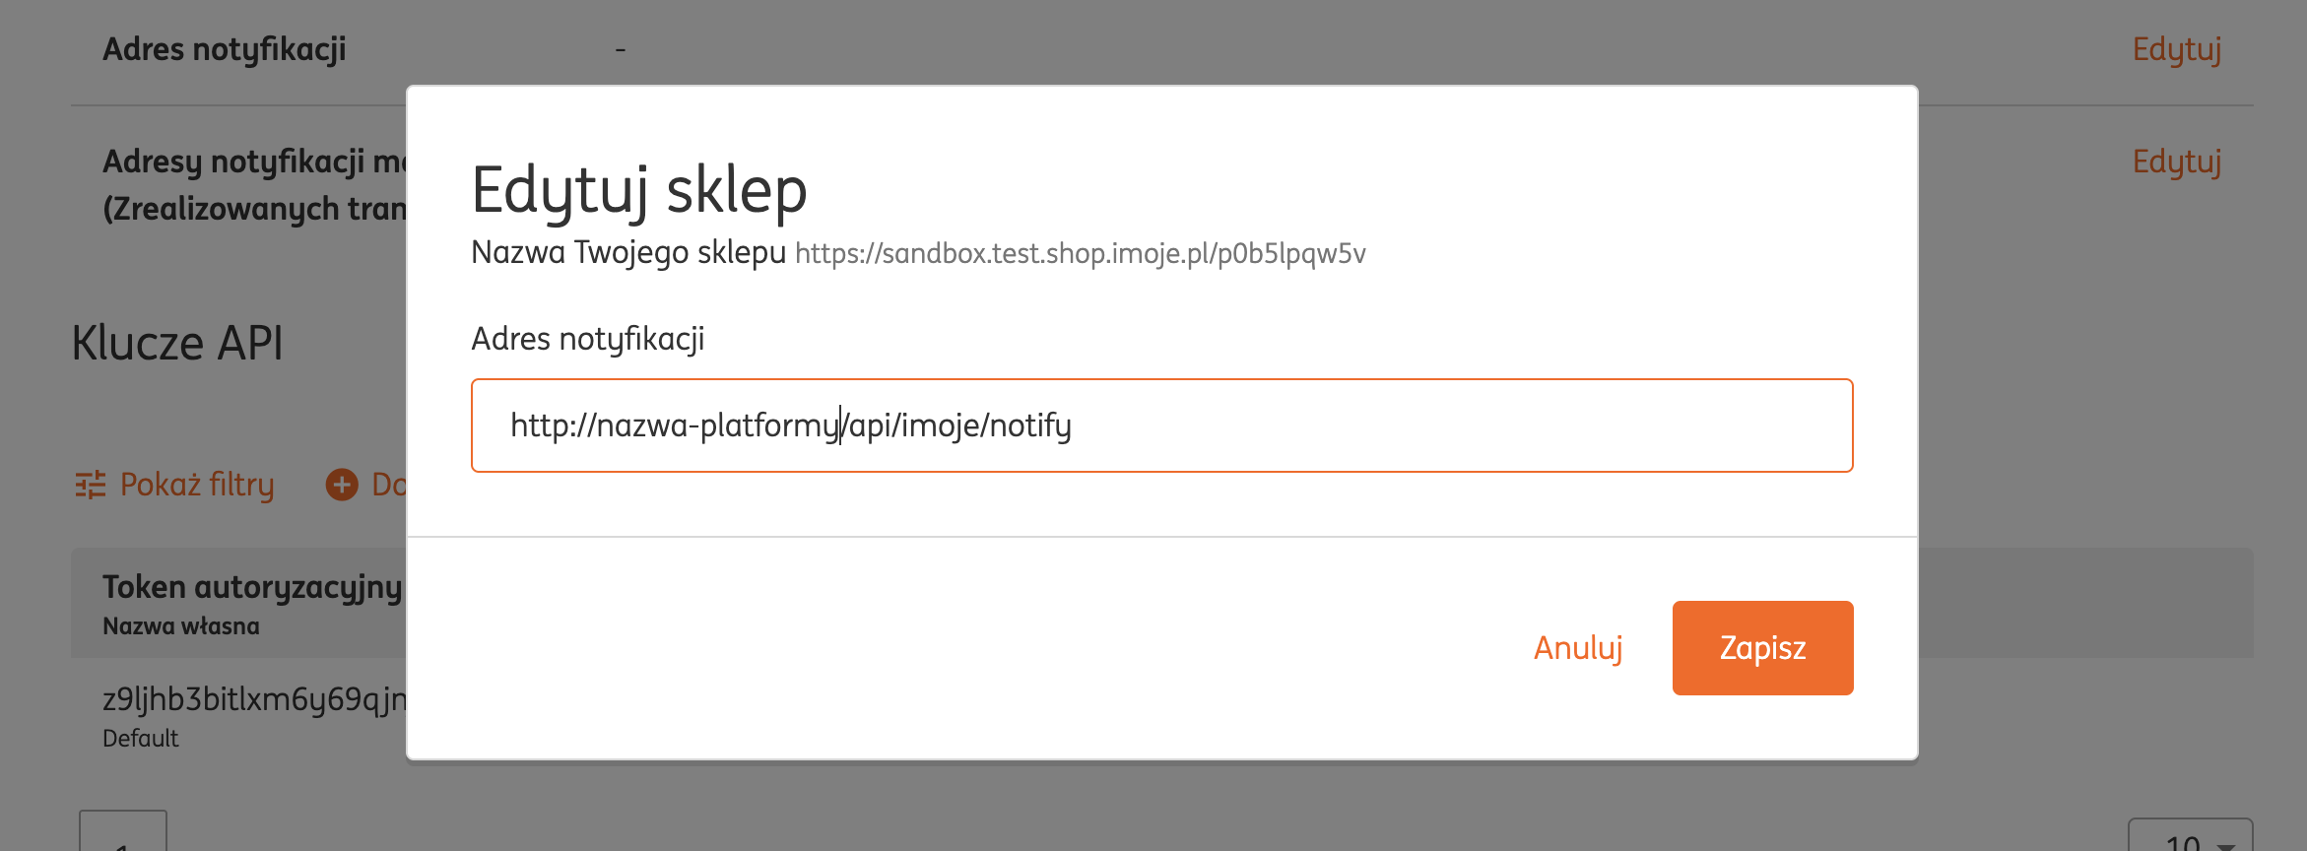Click the dropdown arrow beside 10

(2224, 845)
